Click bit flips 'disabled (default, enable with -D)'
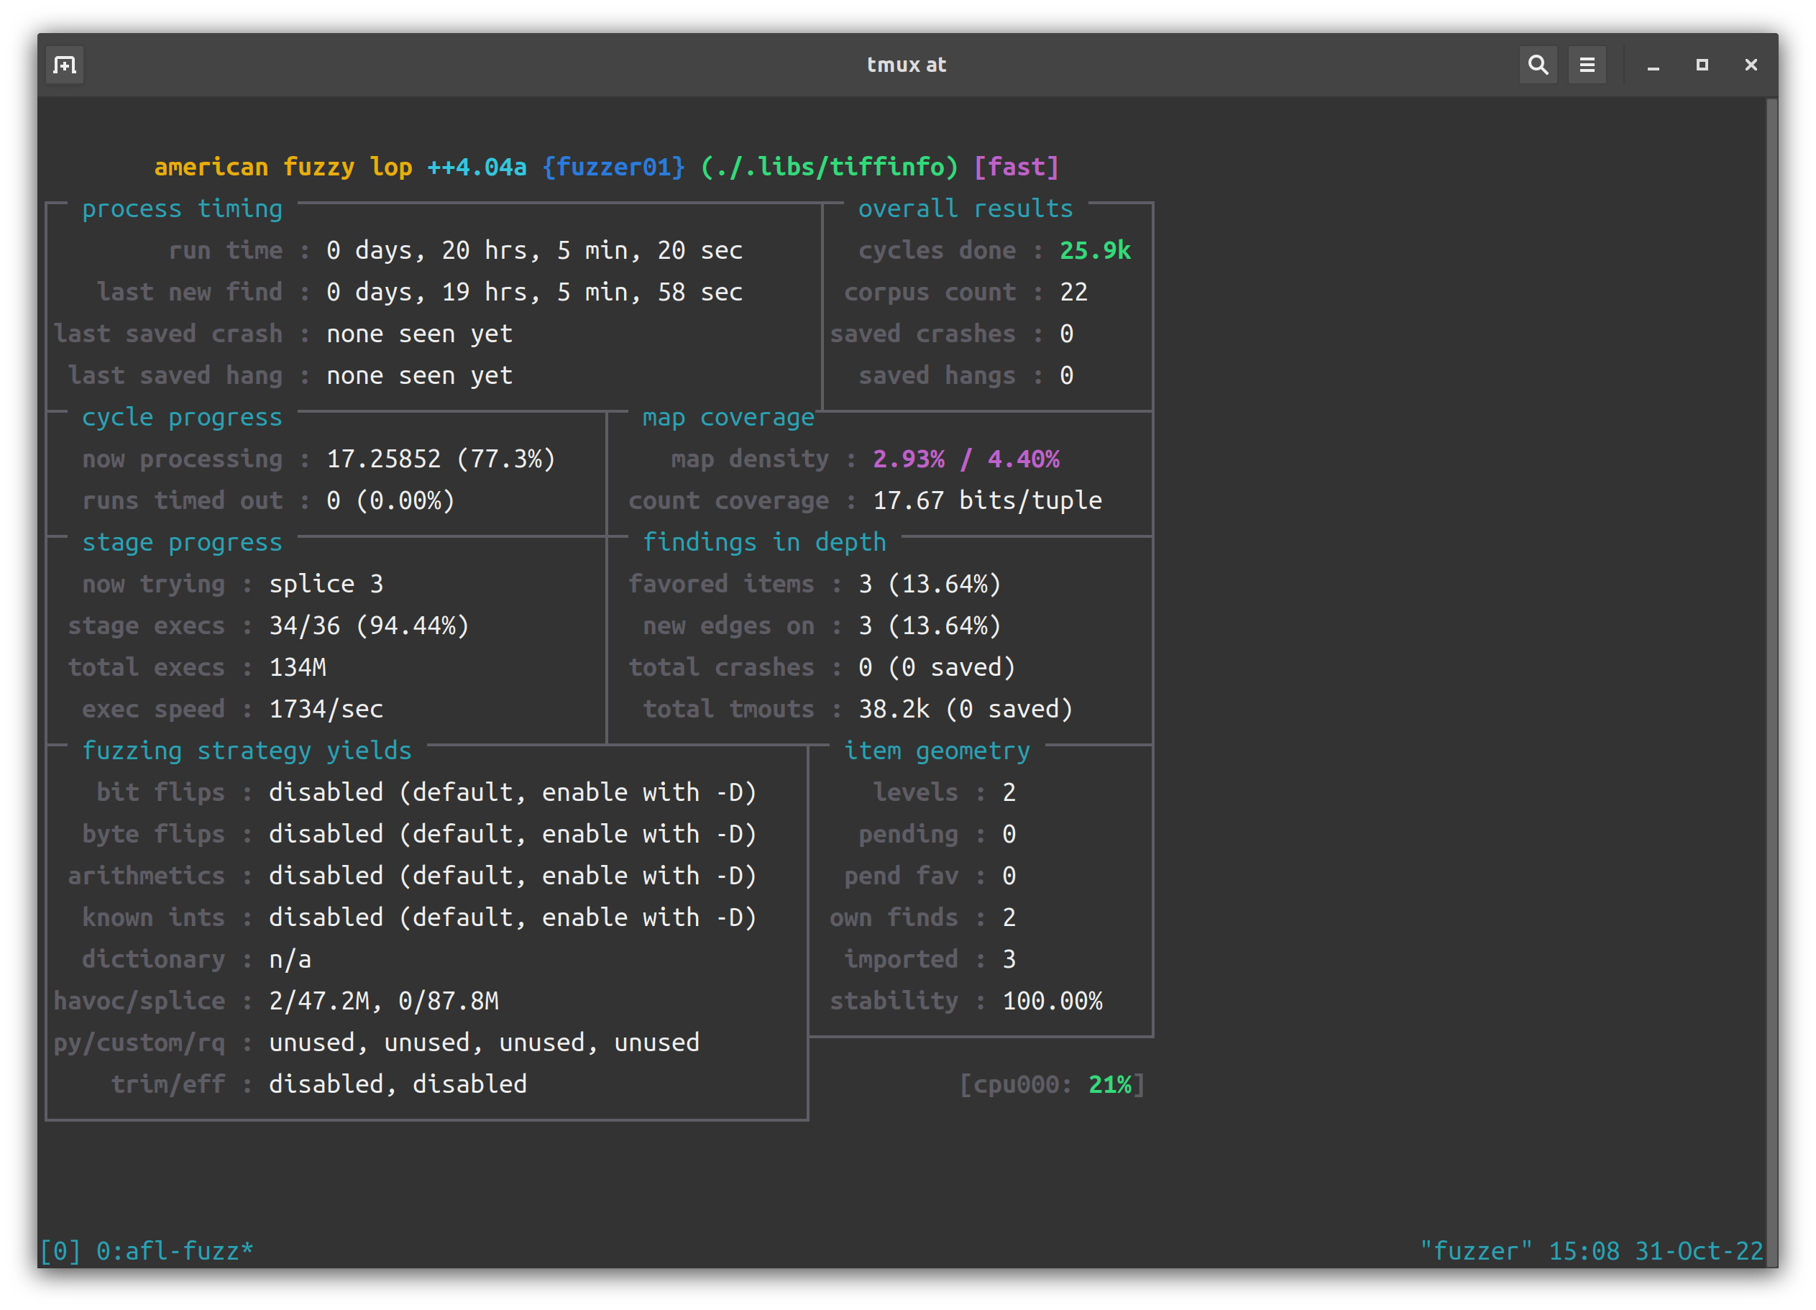The width and height of the screenshot is (1816, 1310). [513, 792]
